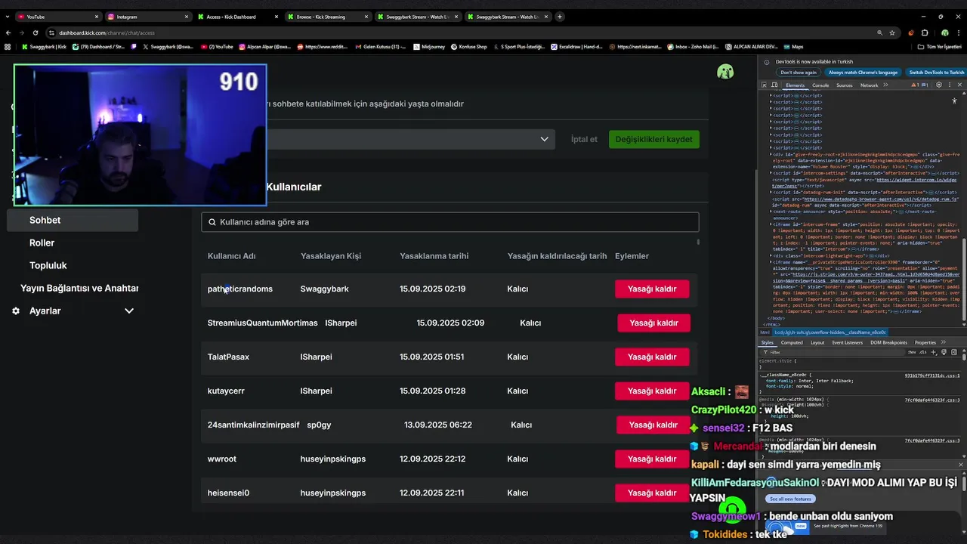Screen dimensions: 967x544
Task: Expand the first script node in Elements tree
Action: coord(771,96)
